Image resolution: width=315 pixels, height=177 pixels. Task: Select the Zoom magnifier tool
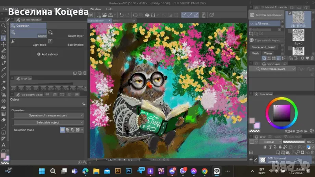click(x=4, y=26)
